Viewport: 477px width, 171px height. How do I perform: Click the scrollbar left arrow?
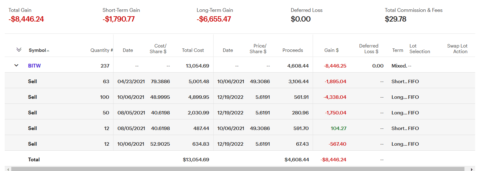(8, 169)
